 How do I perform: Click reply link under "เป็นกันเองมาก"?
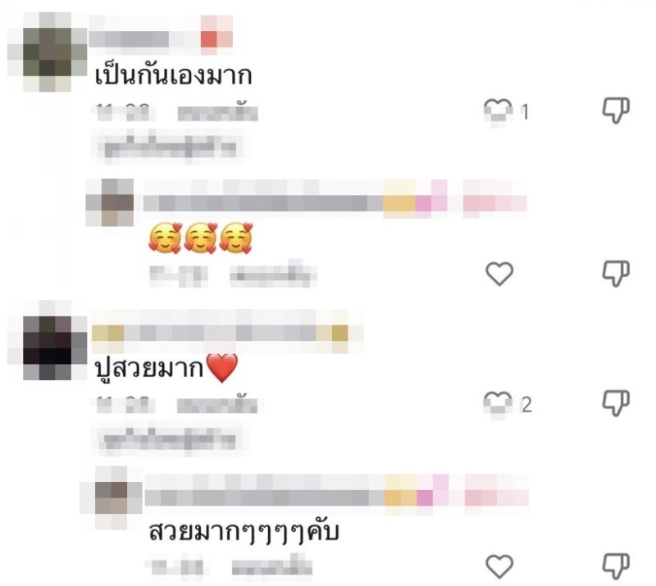coord(217,113)
